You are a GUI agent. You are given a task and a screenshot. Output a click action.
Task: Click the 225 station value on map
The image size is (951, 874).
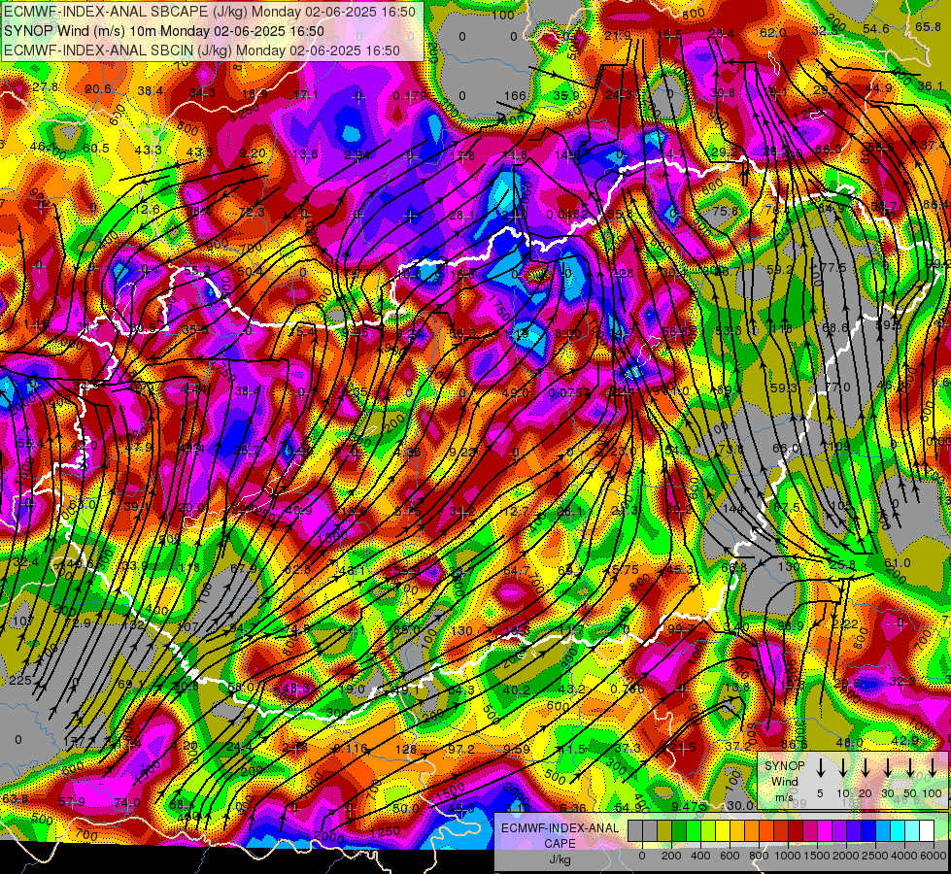tap(20, 680)
